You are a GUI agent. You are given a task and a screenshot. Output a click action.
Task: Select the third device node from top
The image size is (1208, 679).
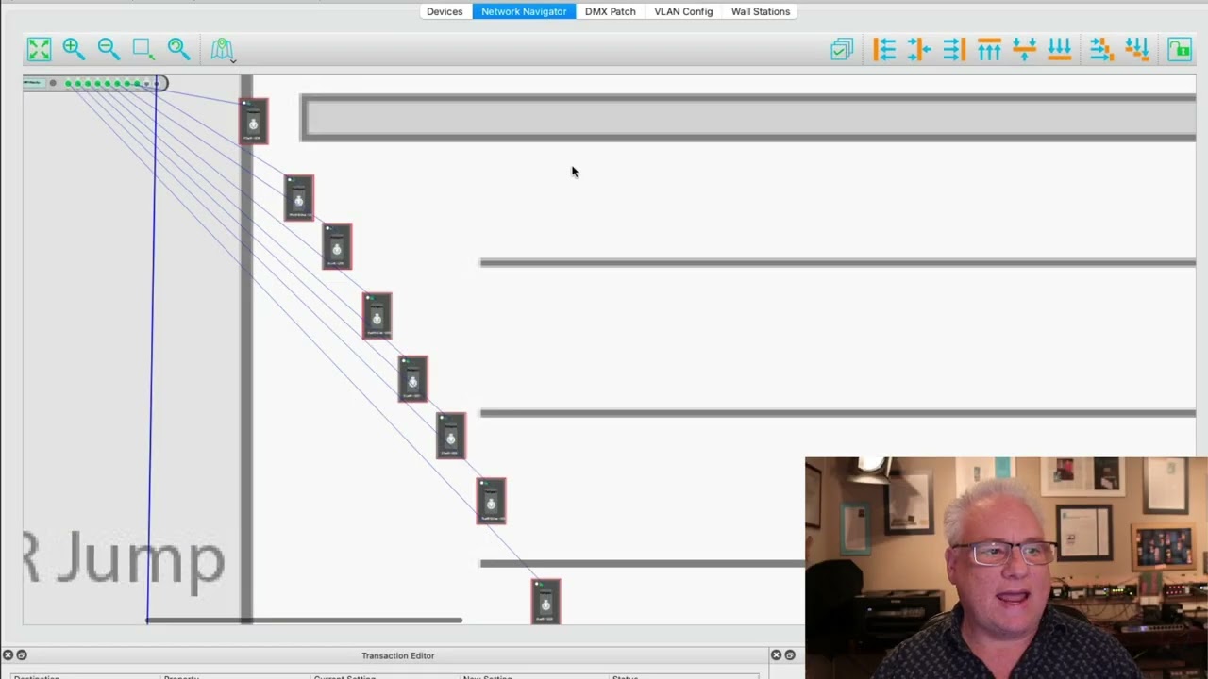click(337, 247)
